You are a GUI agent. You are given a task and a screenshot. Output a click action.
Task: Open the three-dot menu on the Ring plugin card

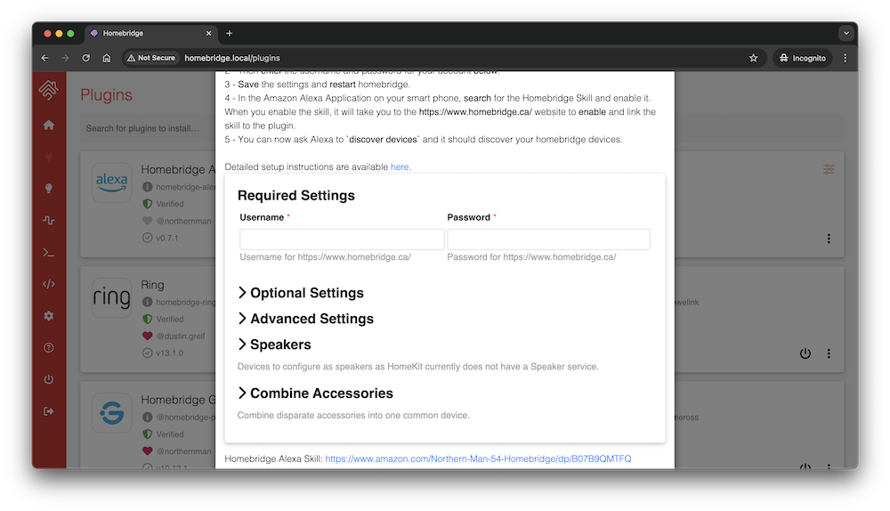(x=829, y=353)
